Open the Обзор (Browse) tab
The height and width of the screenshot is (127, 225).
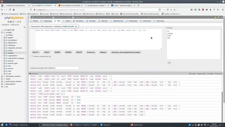[x=34, y=21]
